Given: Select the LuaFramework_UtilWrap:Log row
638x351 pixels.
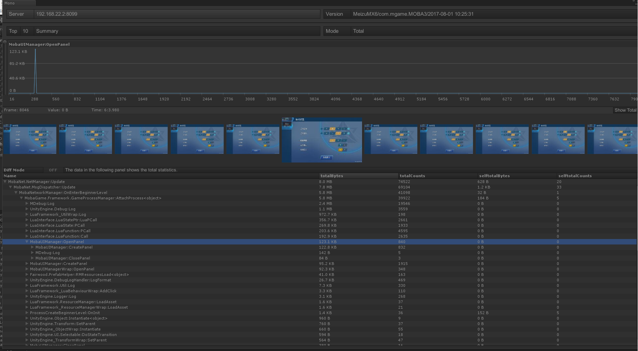Looking at the screenshot, I should point(58,214).
